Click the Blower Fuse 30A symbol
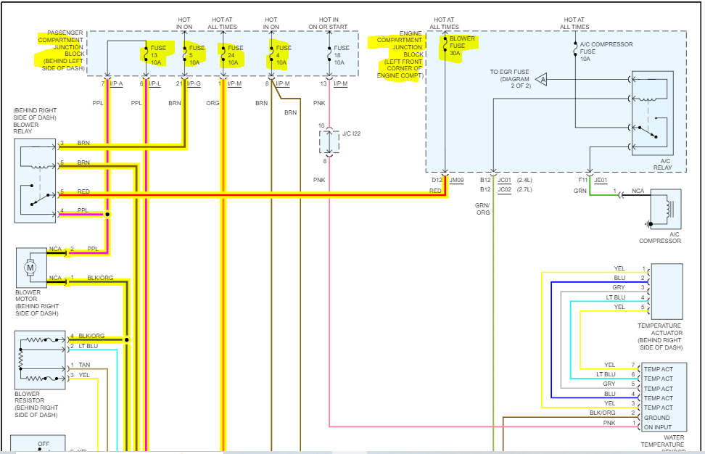Viewport: 705px width, 454px height. coord(457,46)
